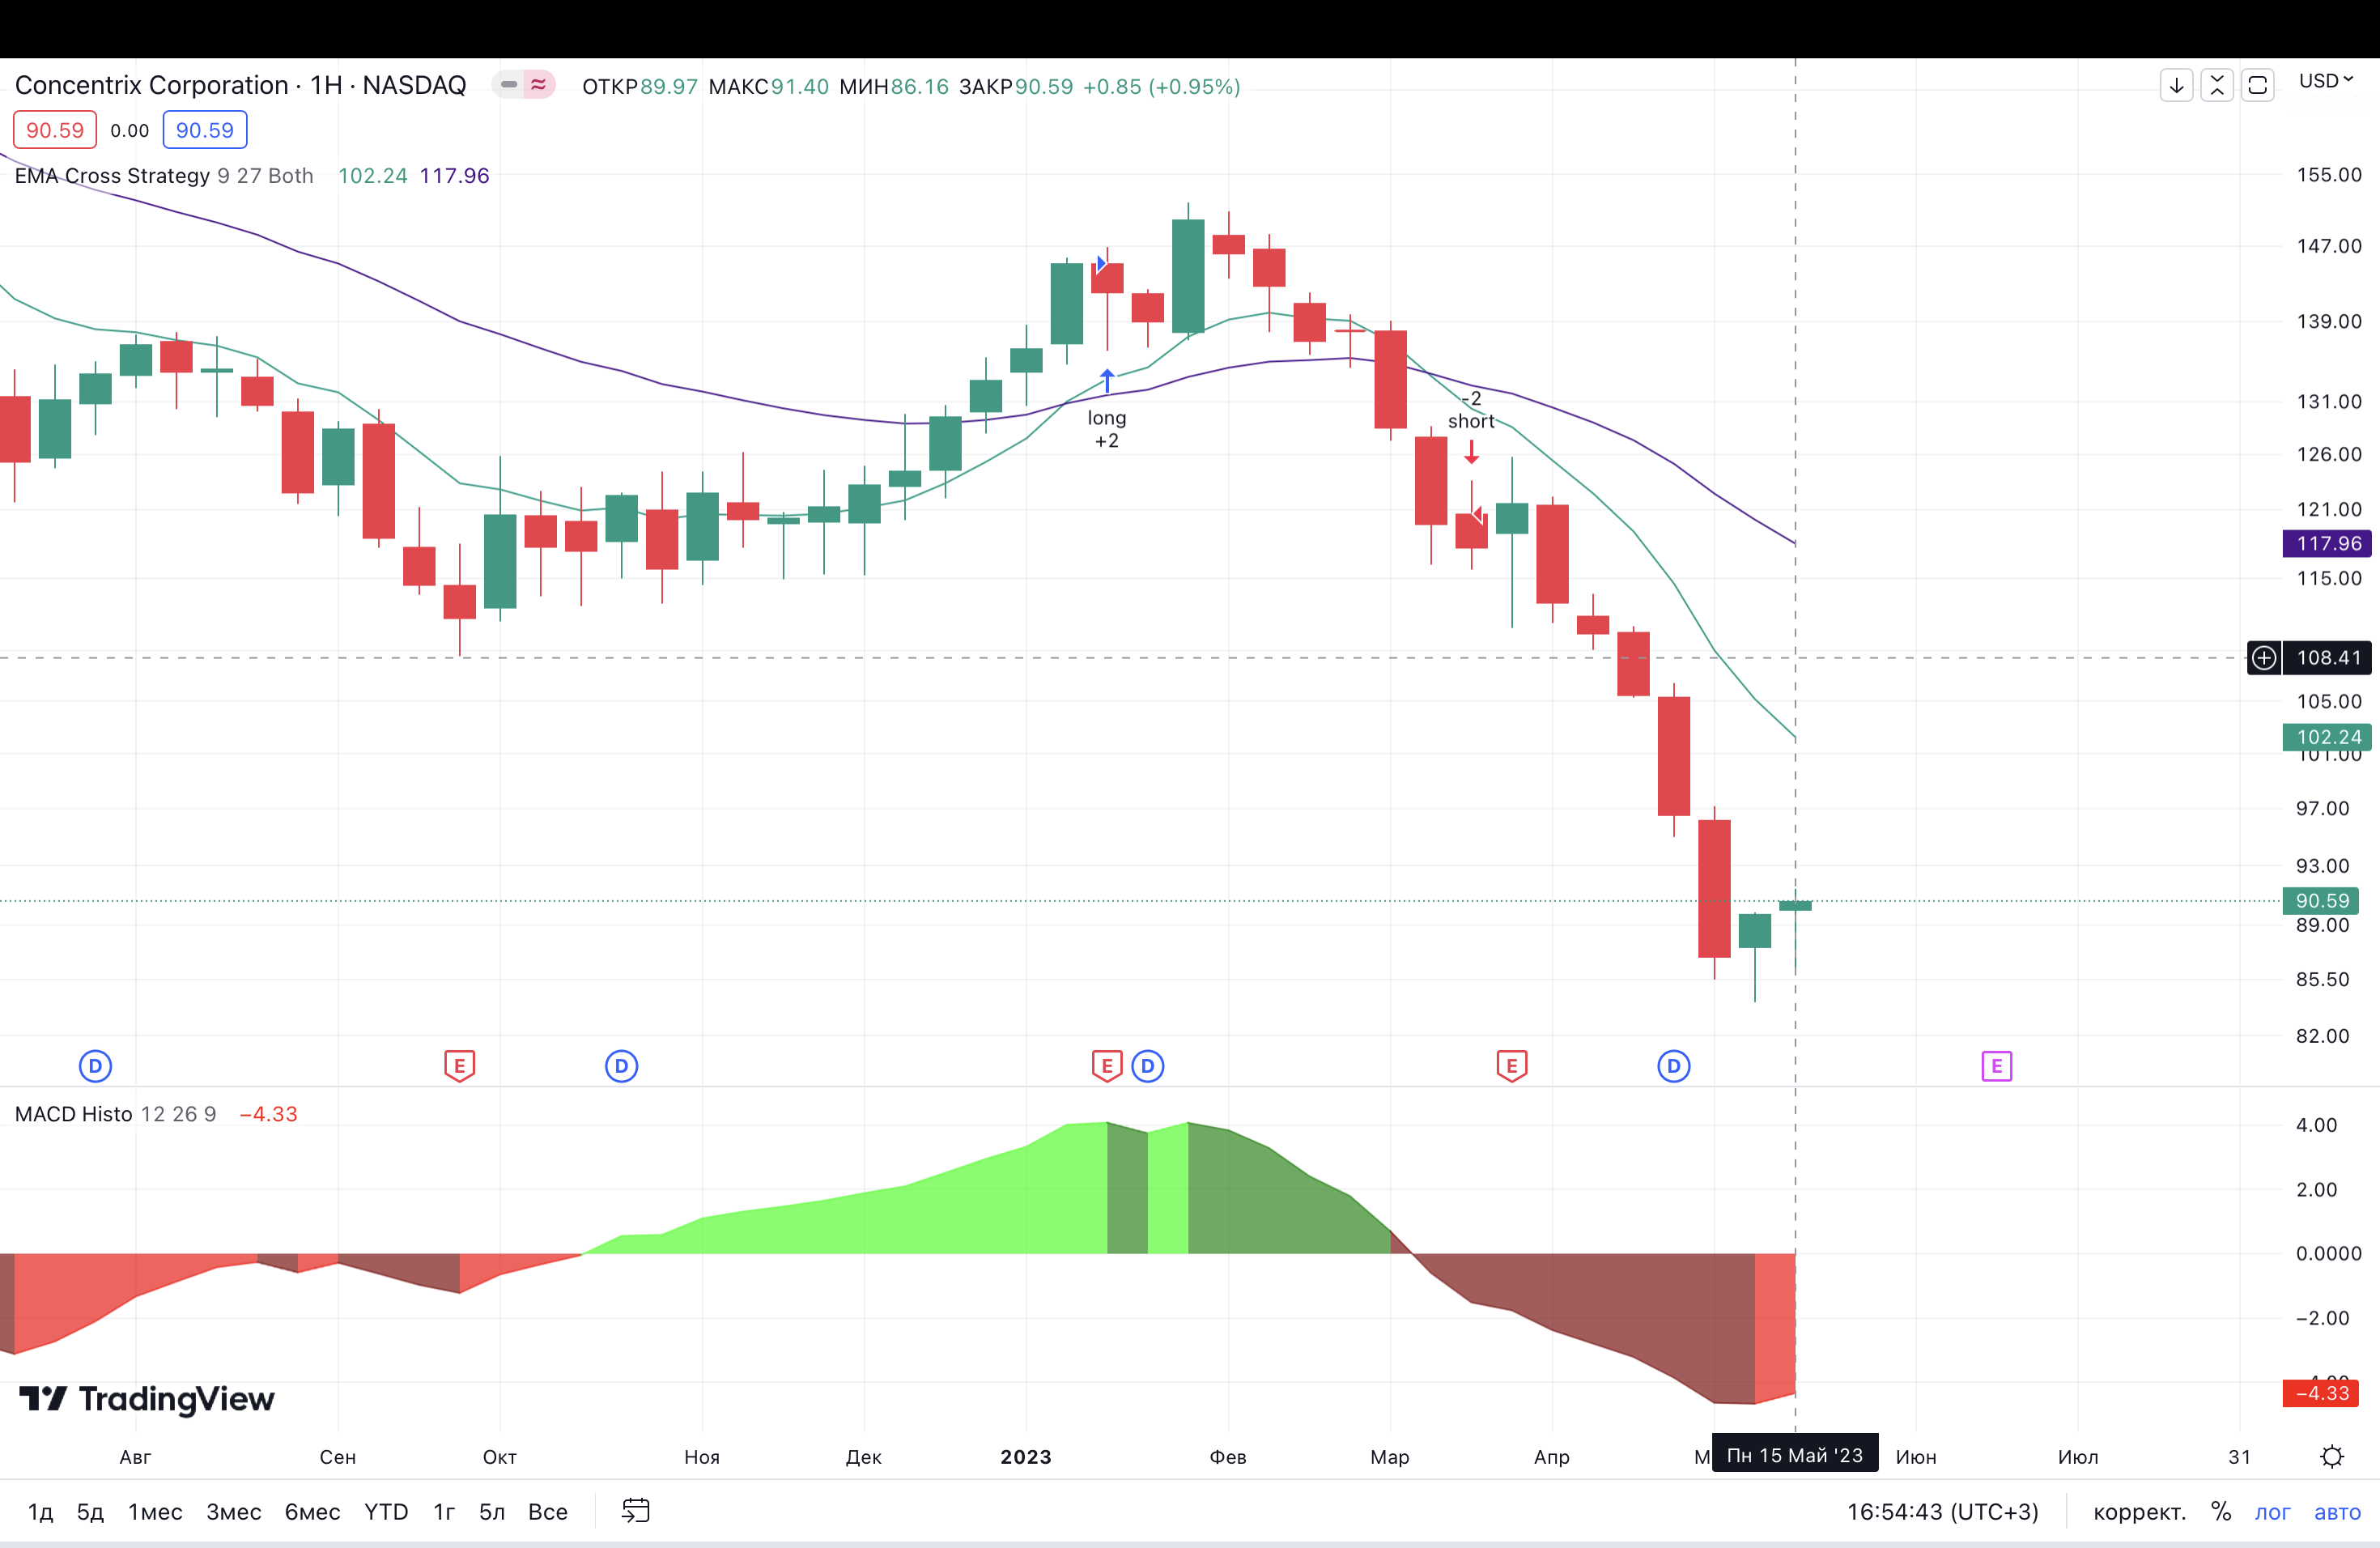
Task: Select the 3мес time range
Action: pyautogui.click(x=233, y=1511)
